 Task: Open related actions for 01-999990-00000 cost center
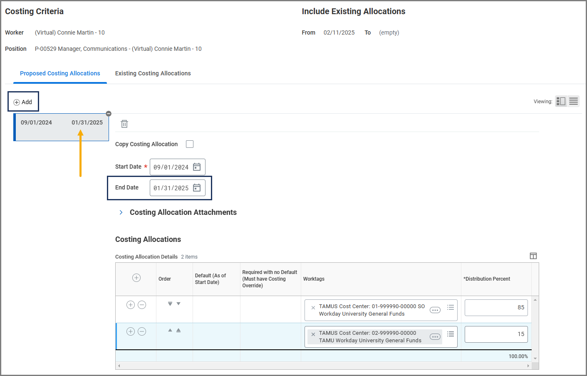435,310
